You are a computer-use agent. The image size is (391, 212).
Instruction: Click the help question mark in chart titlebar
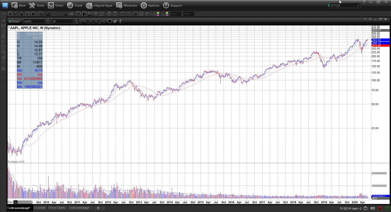tap(365, 19)
